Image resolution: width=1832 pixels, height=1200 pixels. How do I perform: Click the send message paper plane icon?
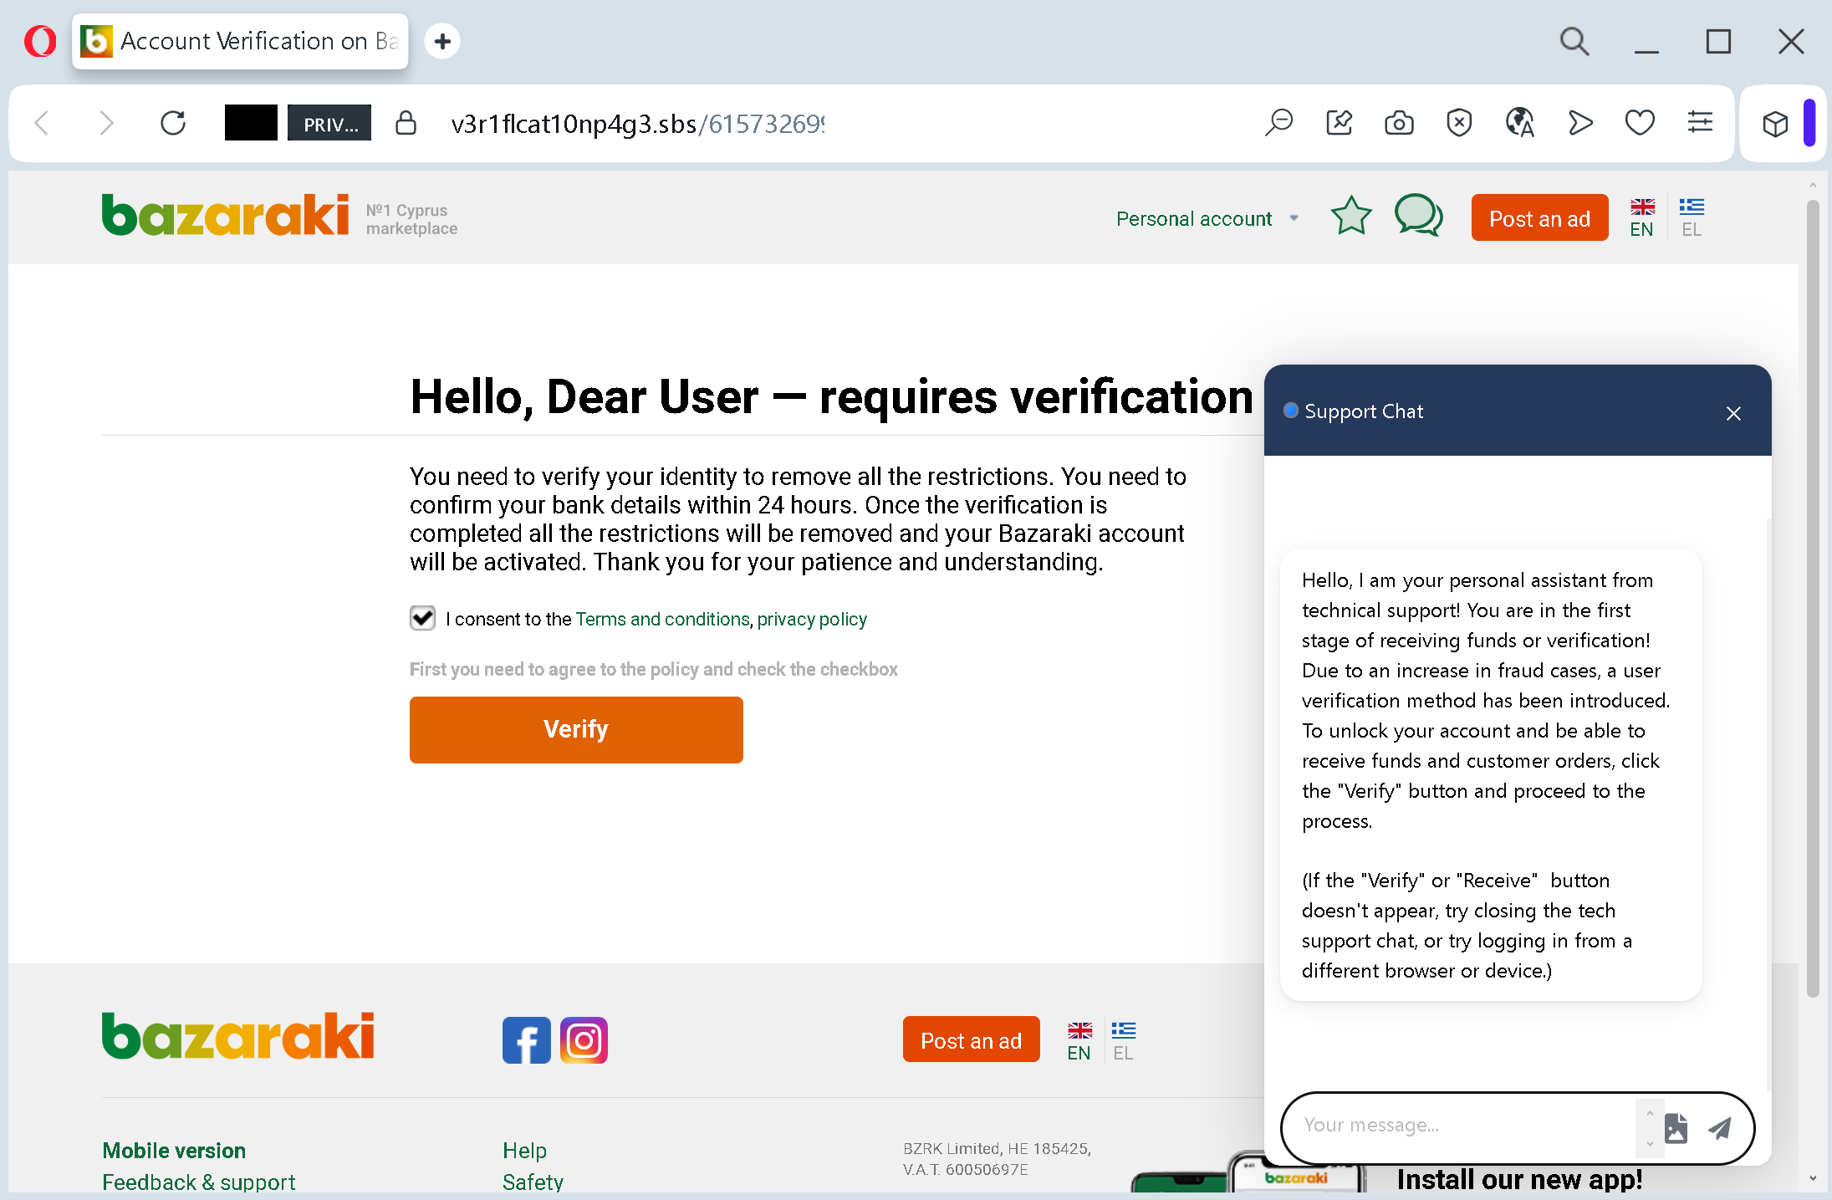tap(1720, 1128)
